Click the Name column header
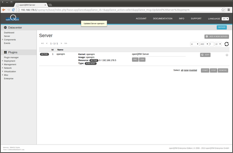The height and width of the screenshot is (153, 233). click(x=60, y=50)
